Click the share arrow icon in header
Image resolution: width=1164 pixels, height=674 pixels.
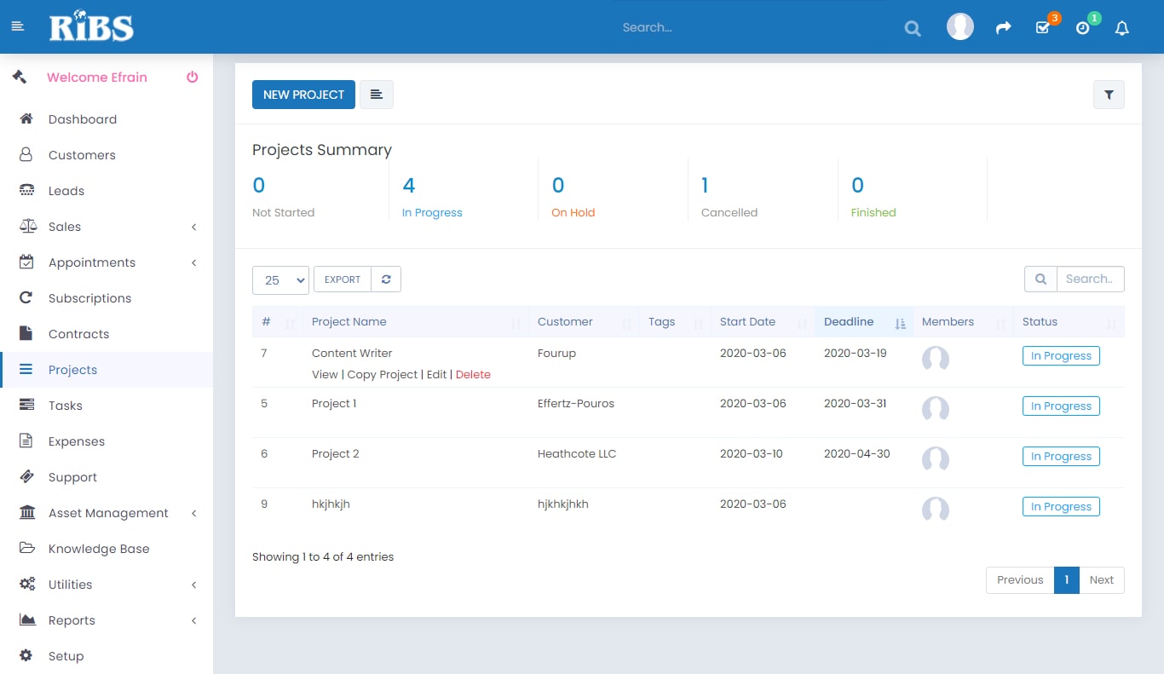pos(1003,28)
